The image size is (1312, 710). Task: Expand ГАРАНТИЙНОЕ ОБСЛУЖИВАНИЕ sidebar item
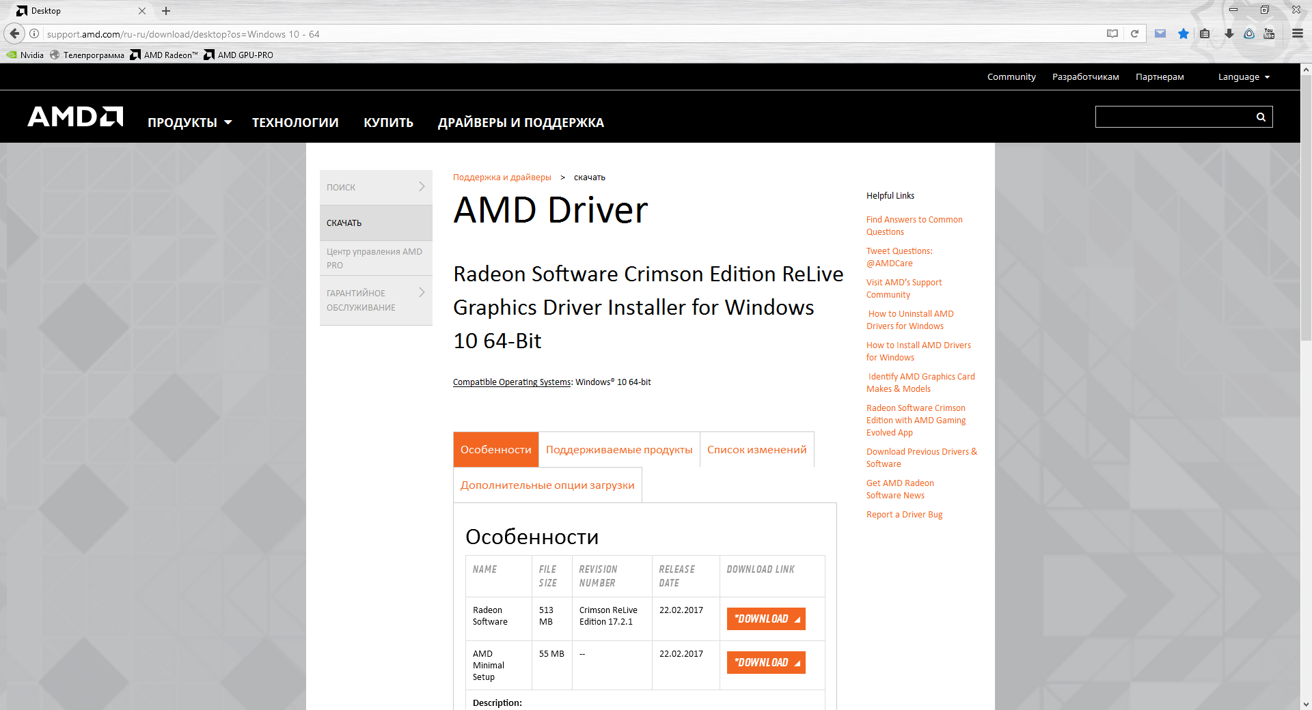(x=376, y=300)
